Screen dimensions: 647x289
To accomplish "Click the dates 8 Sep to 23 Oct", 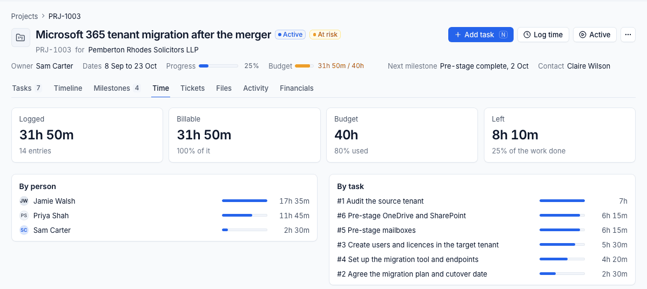I will 131,66.
